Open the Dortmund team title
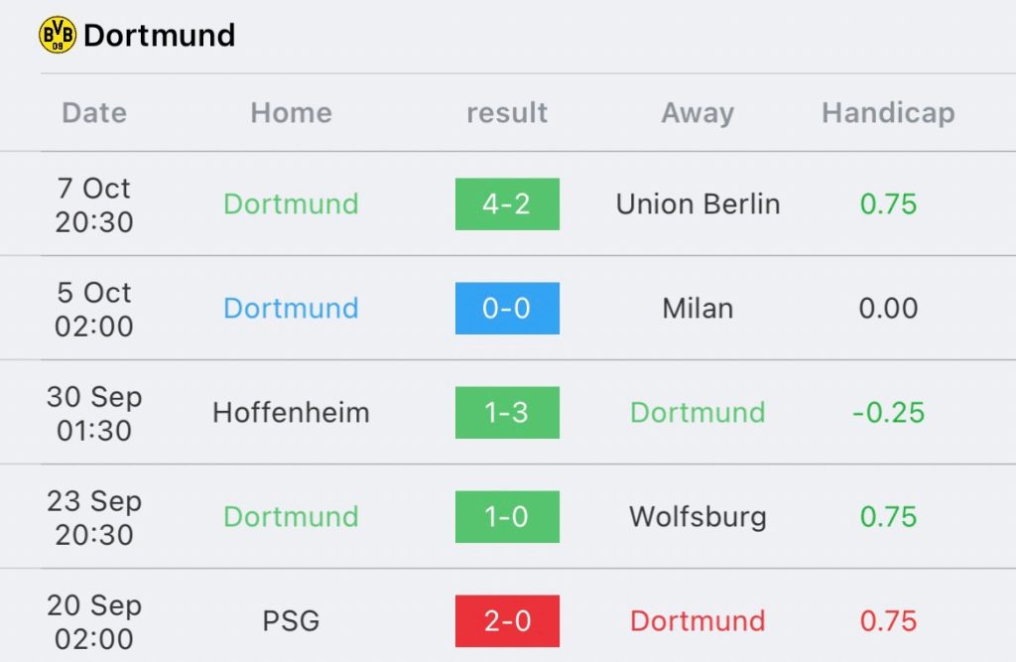1016x662 pixels. coord(160,35)
